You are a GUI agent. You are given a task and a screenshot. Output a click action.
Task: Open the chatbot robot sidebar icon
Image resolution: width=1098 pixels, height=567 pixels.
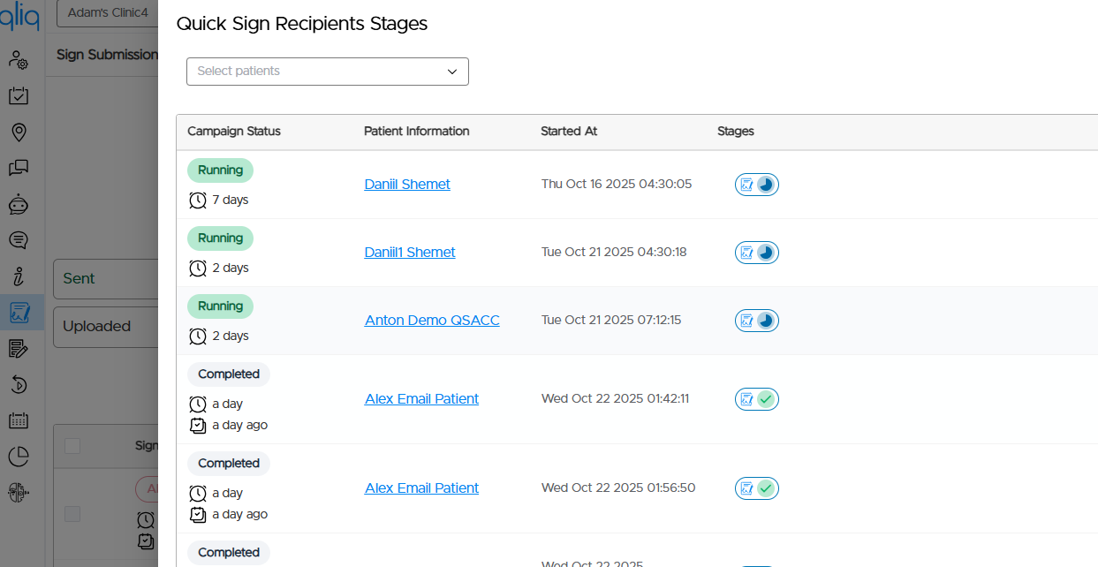click(19, 204)
